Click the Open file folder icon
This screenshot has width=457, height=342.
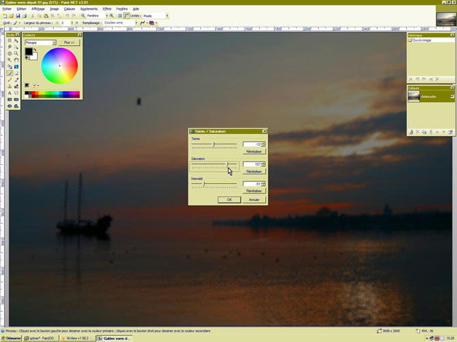click(x=12, y=15)
